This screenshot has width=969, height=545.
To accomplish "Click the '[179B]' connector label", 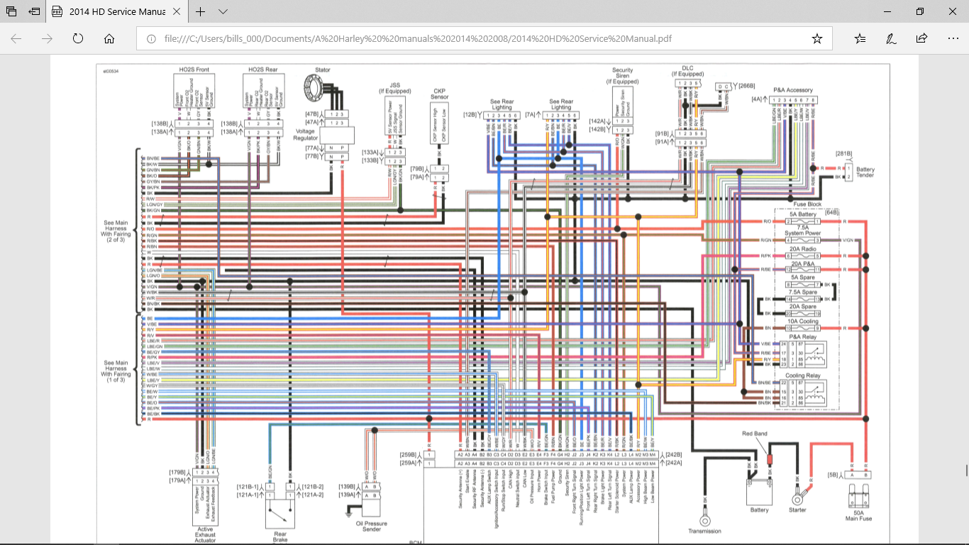I will pyautogui.click(x=178, y=472).
